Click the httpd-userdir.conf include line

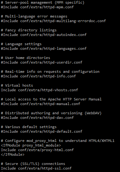pyautogui.click(x=42, y=62)
